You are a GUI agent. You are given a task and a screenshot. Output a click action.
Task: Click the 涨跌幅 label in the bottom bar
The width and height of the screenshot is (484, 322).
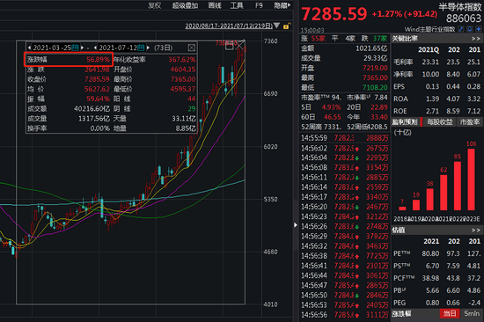401,314
